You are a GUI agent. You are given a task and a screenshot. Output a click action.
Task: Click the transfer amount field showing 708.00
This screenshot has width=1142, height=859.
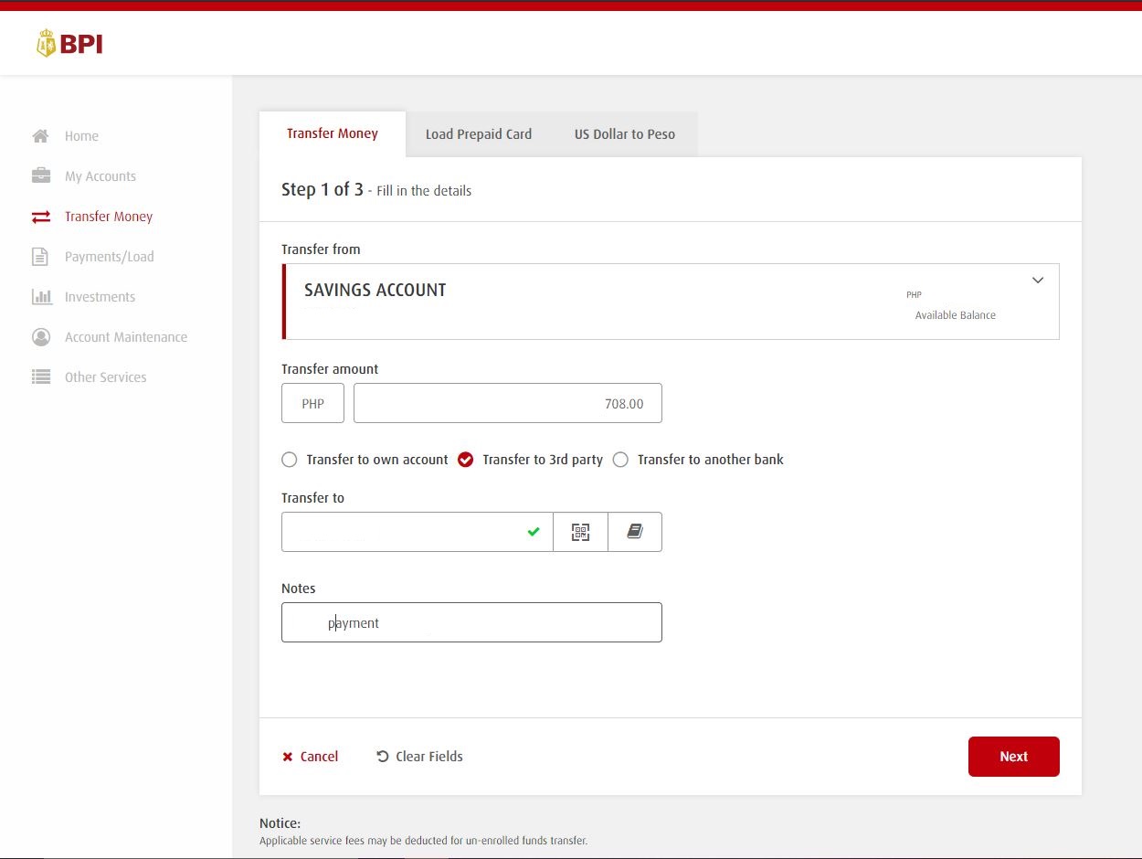[x=508, y=403]
